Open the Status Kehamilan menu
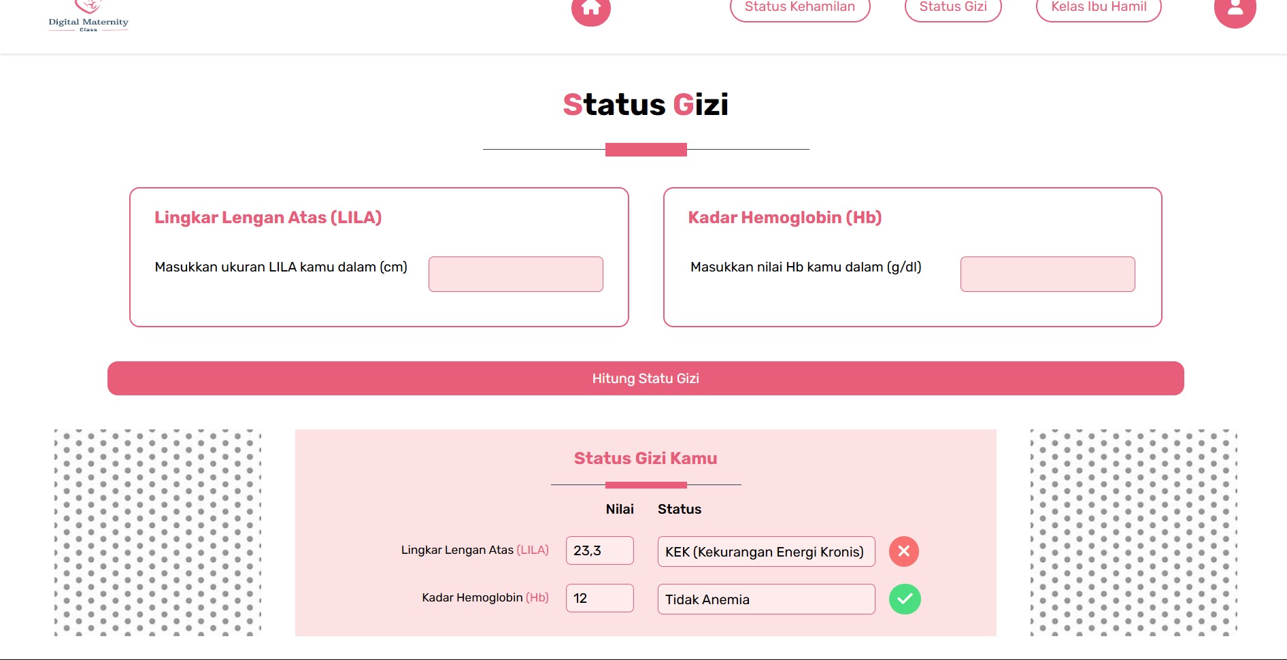This screenshot has height=660, width=1287. 800,8
